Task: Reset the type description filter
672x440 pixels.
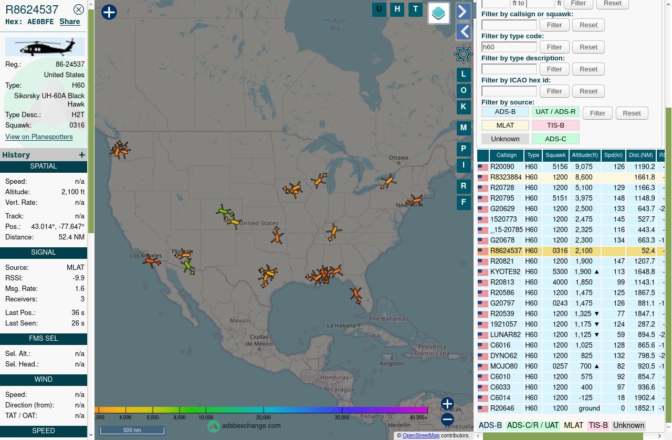Action: (x=589, y=69)
